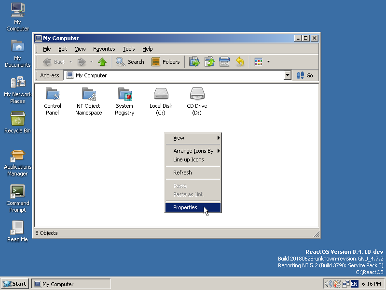Open the Favorites menu
This screenshot has height=290, width=386.
[104, 49]
